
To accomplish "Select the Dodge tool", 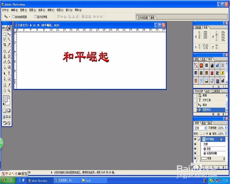I will coord(9,67).
